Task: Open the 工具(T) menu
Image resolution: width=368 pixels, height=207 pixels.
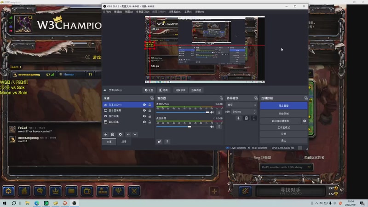Action: [x=188, y=12]
